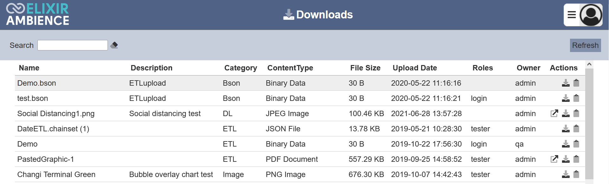Open the hamburger menu
The height and width of the screenshot is (184, 609).
click(x=572, y=15)
